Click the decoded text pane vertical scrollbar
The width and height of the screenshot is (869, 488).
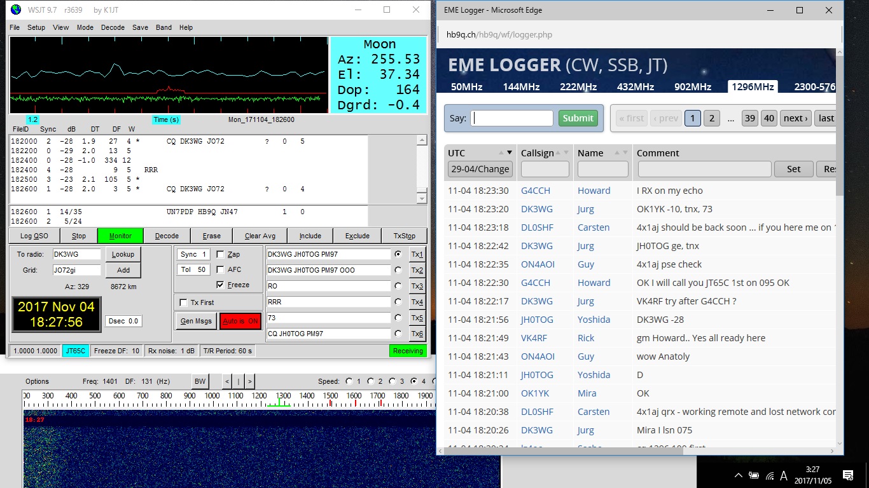(x=421, y=170)
